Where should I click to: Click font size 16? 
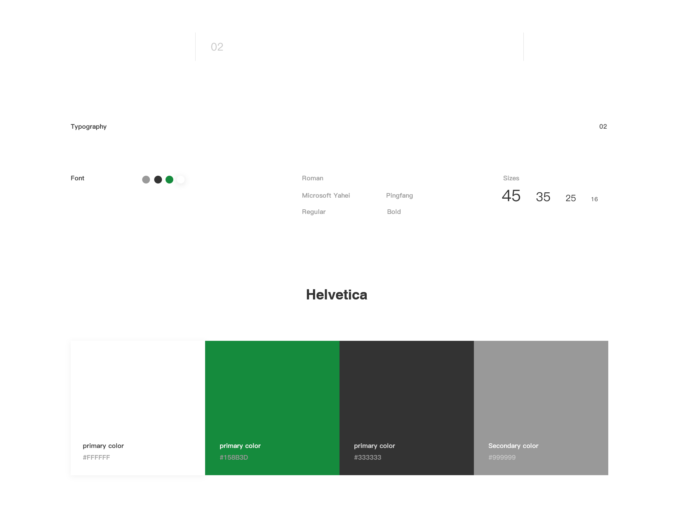coord(594,199)
